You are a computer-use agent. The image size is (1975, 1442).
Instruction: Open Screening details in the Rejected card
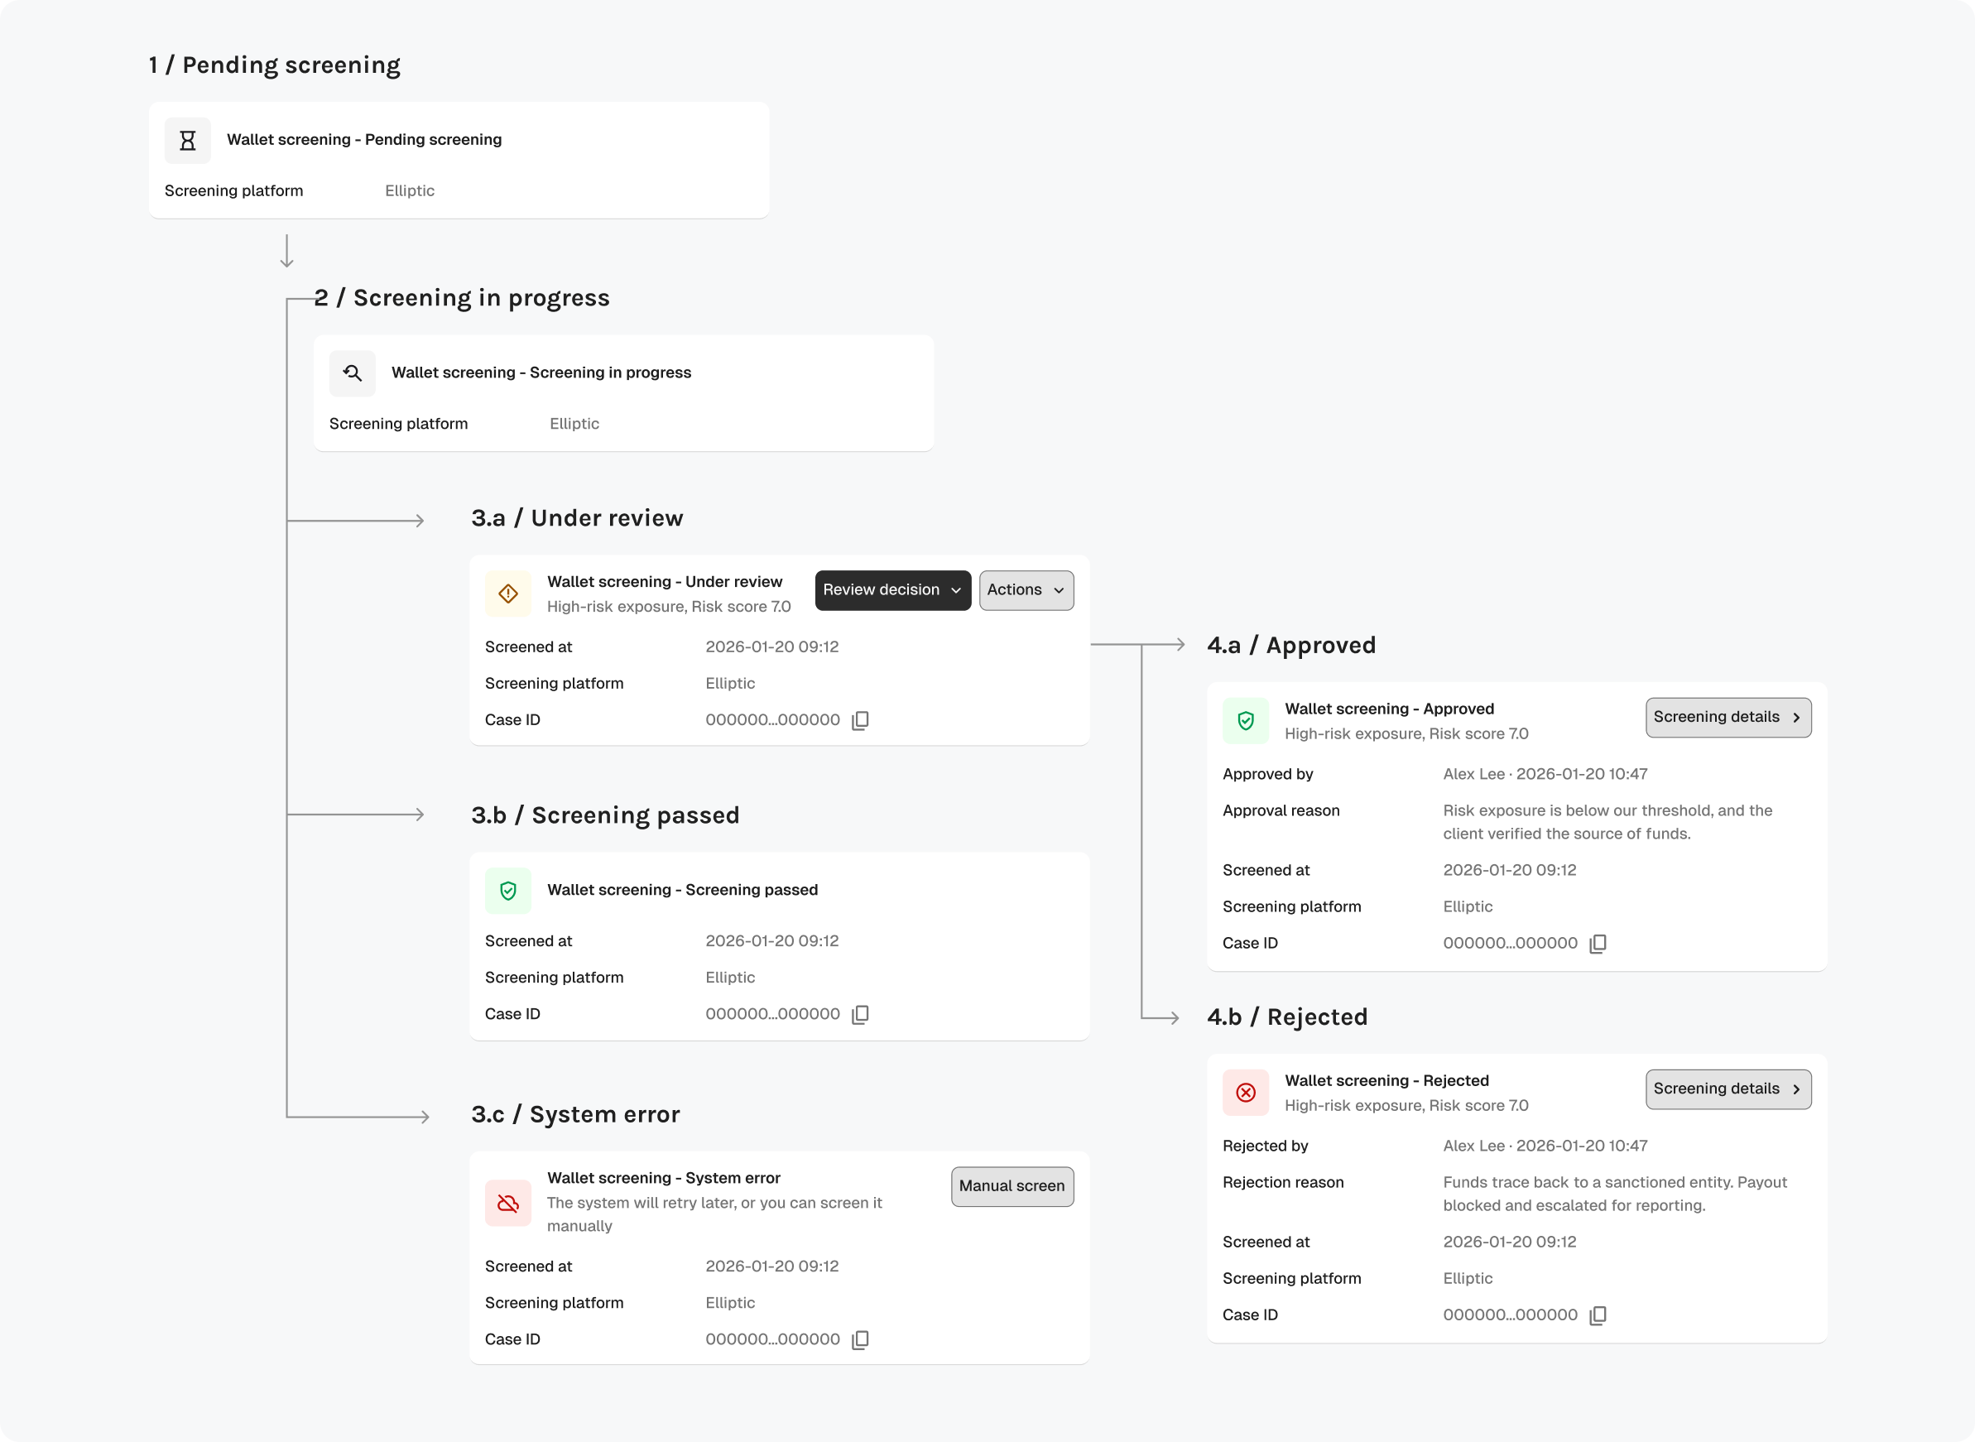point(1728,1089)
